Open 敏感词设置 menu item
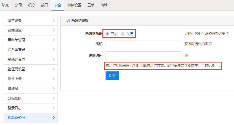This screenshot has height=125, width=234. tap(30, 60)
